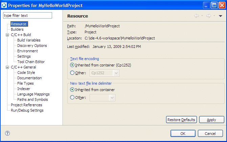The height and width of the screenshot is (142, 227).
Task: Open the Paths and Symbols page
Action: [32, 100]
